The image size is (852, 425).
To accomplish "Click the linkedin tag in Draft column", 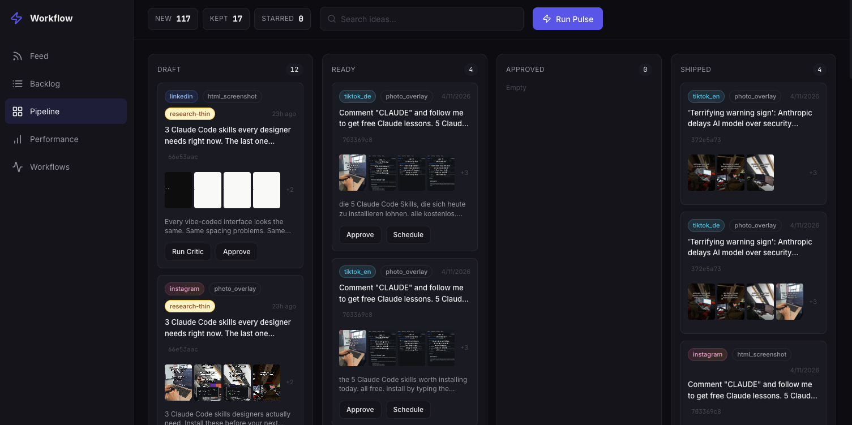I will pos(181,96).
